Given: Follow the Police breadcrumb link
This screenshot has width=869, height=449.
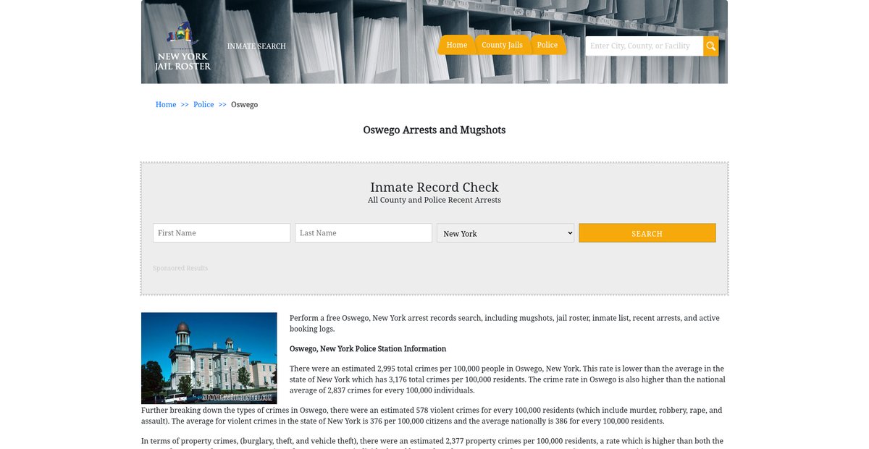Looking at the screenshot, I should (x=203, y=105).
